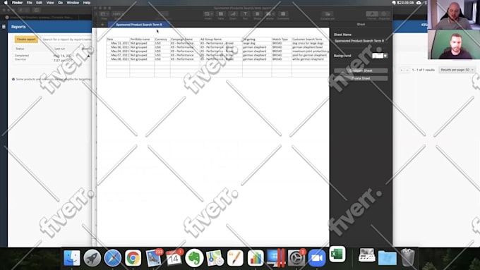The height and width of the screenshot is (270, 480).
Task: Open Zoom from the Dock
Action: (316, 258)
